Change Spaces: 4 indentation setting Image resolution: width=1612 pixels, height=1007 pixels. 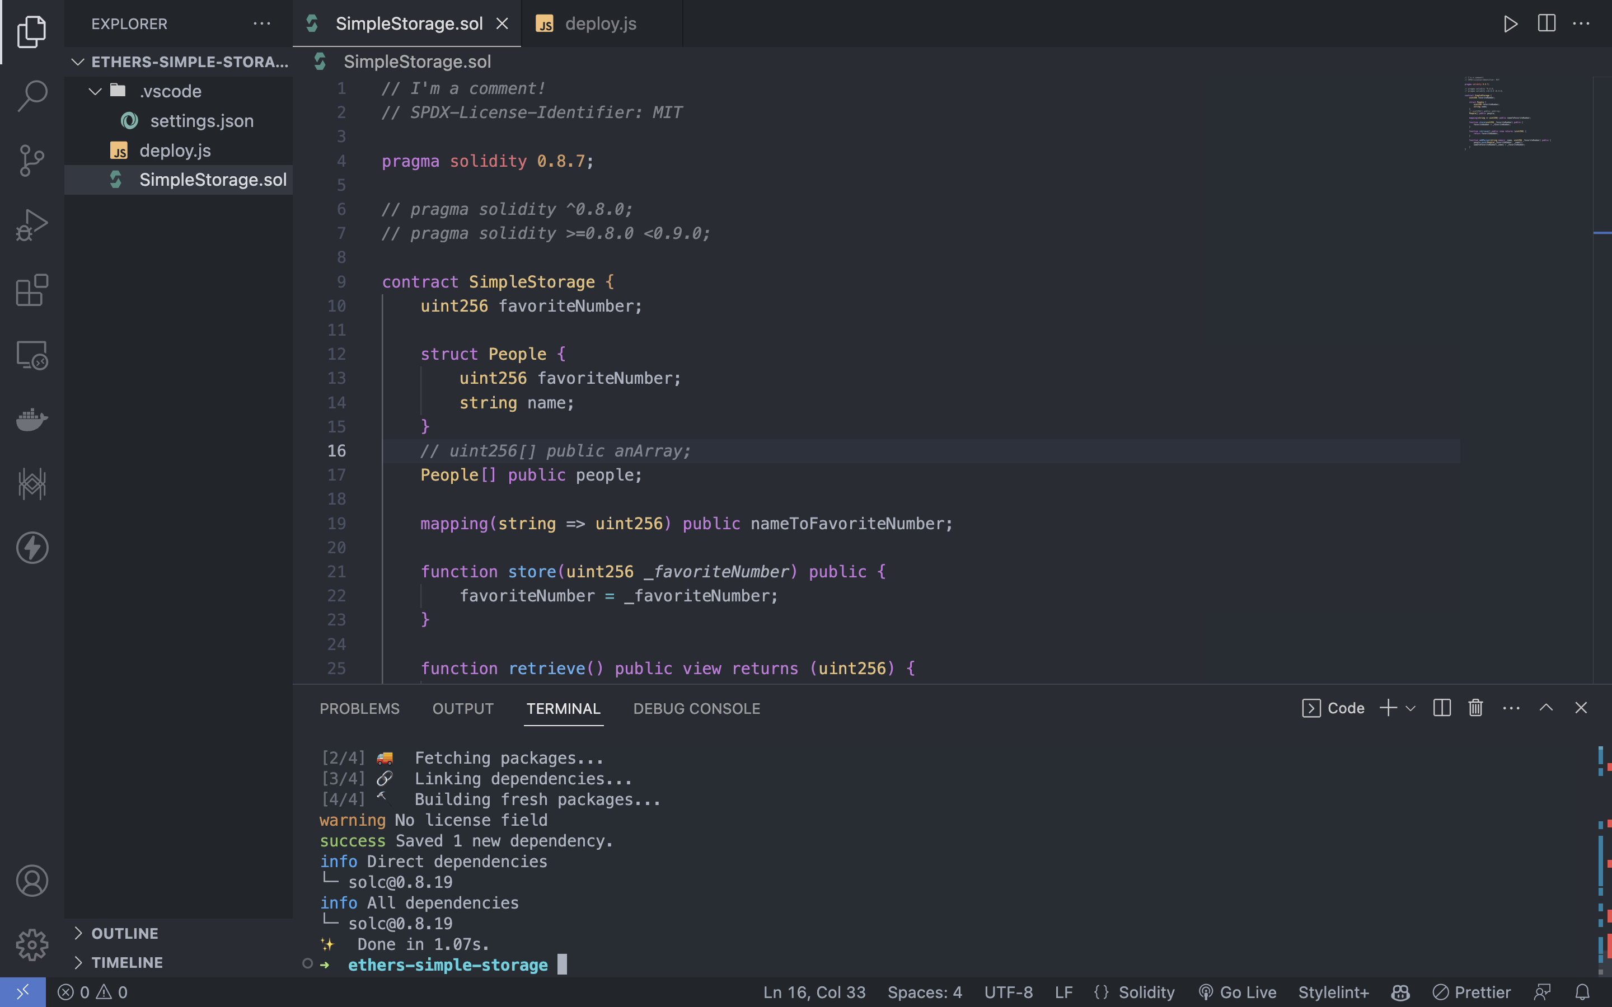925,992
